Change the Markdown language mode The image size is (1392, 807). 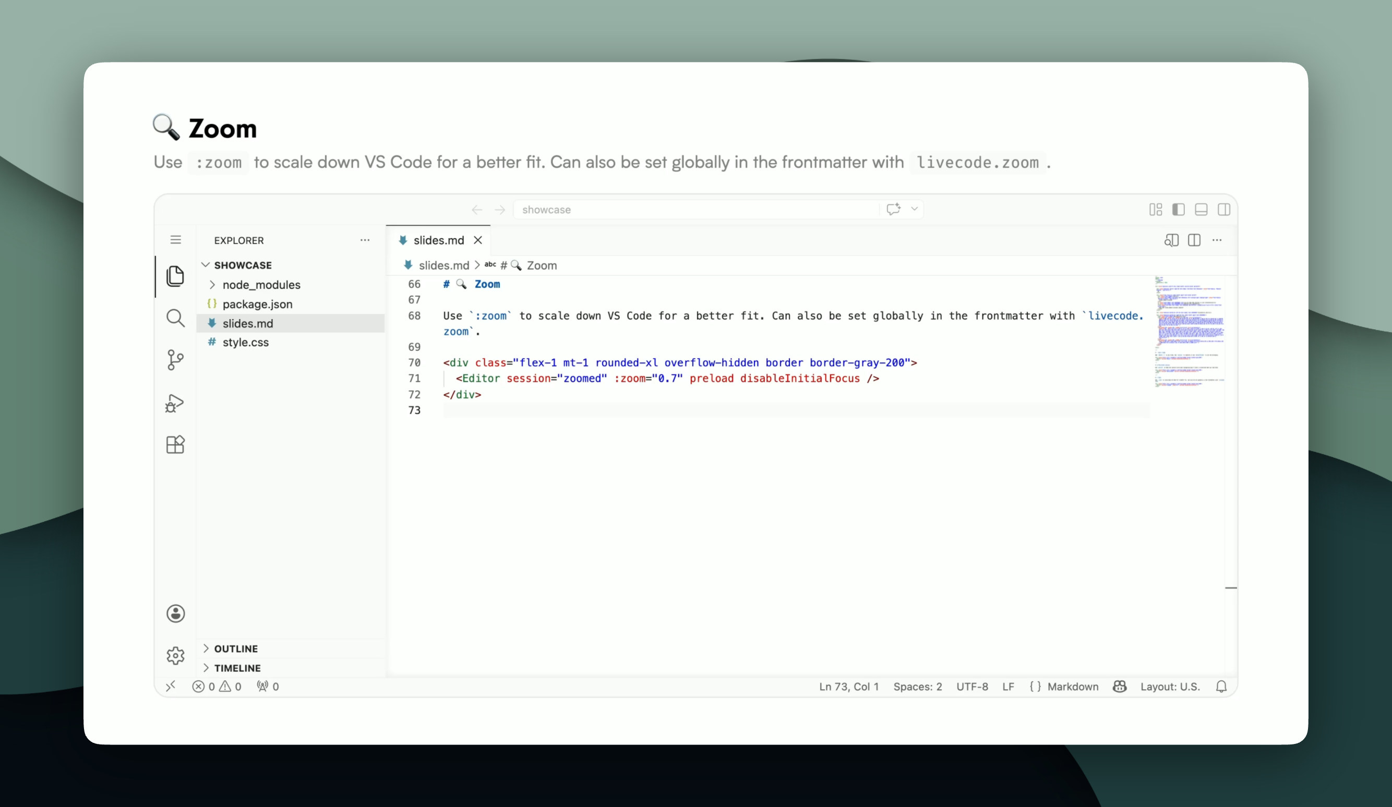point(1072,686)
